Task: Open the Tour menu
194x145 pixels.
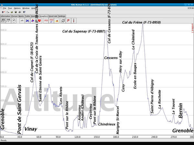Action: (10, 8)
